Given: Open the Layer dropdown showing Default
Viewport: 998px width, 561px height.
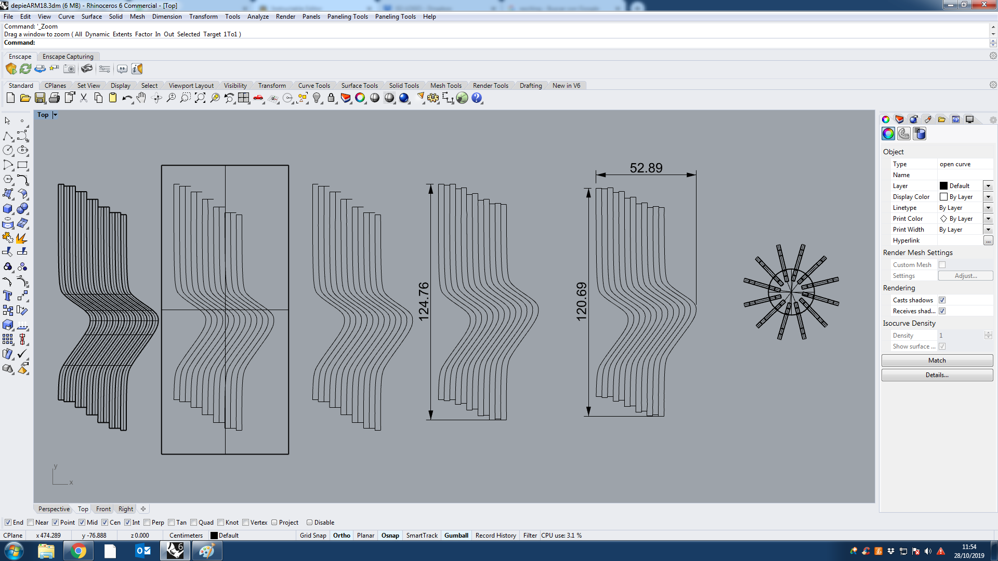Looking at the screenshot, I should pyautogui.click(x=988, y=185).
